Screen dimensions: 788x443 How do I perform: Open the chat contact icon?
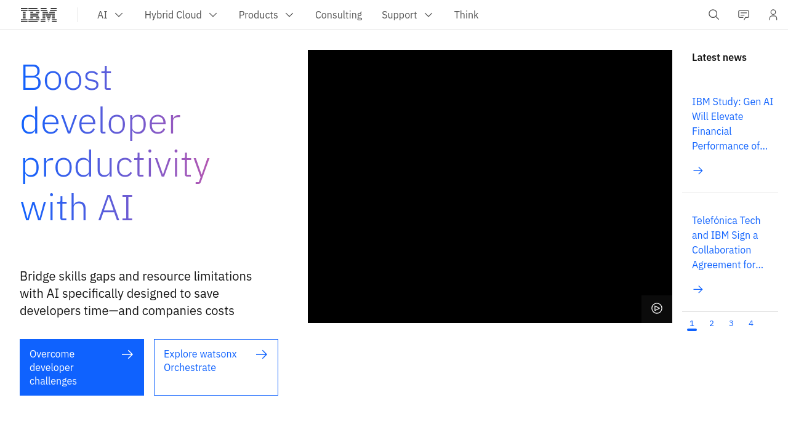(x=744, y=15)
